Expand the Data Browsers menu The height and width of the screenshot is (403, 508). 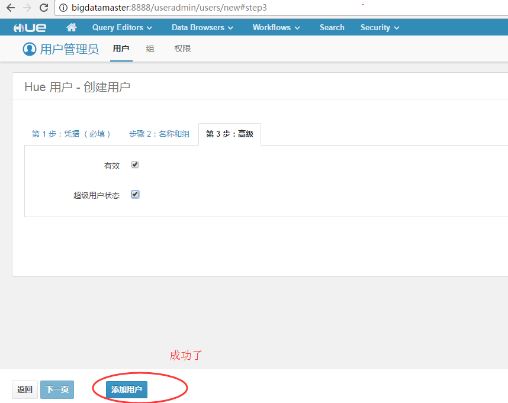[202, 27]
